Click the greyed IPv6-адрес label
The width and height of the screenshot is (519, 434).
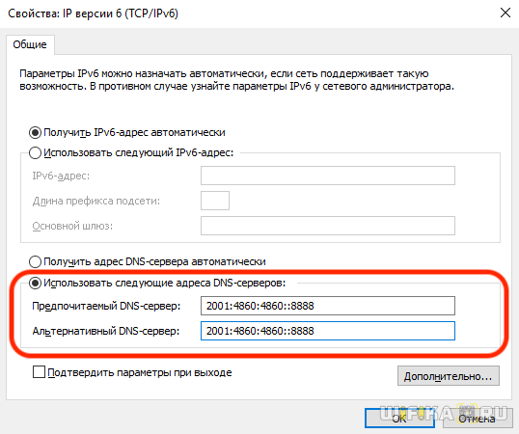click(x=61, y=176)
